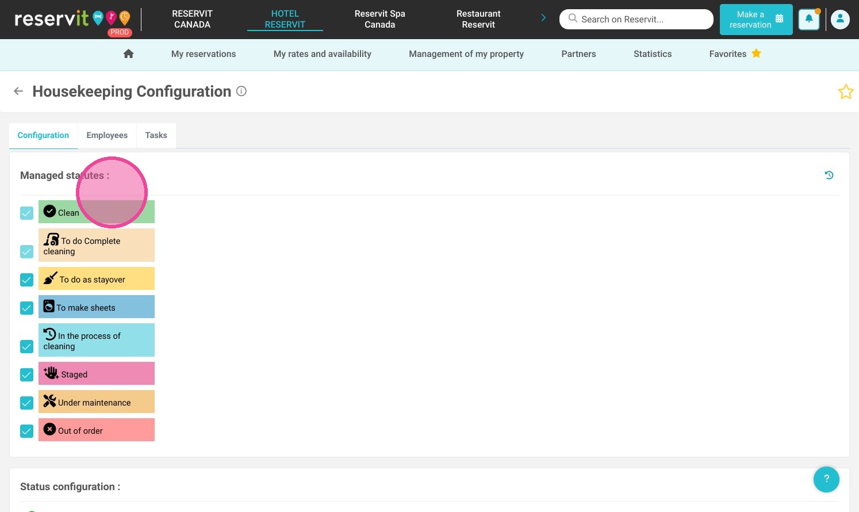Click the Search on Reservit field
Image resolution: width=859 pixels, height=512 pixels.
click(636, 19)
